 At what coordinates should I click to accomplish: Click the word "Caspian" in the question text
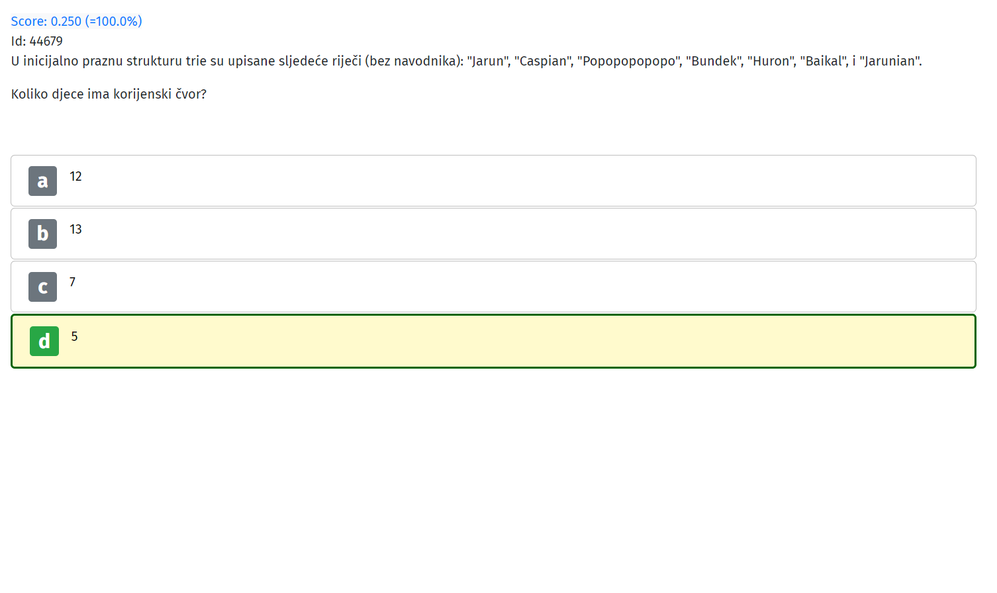[544, 62]
